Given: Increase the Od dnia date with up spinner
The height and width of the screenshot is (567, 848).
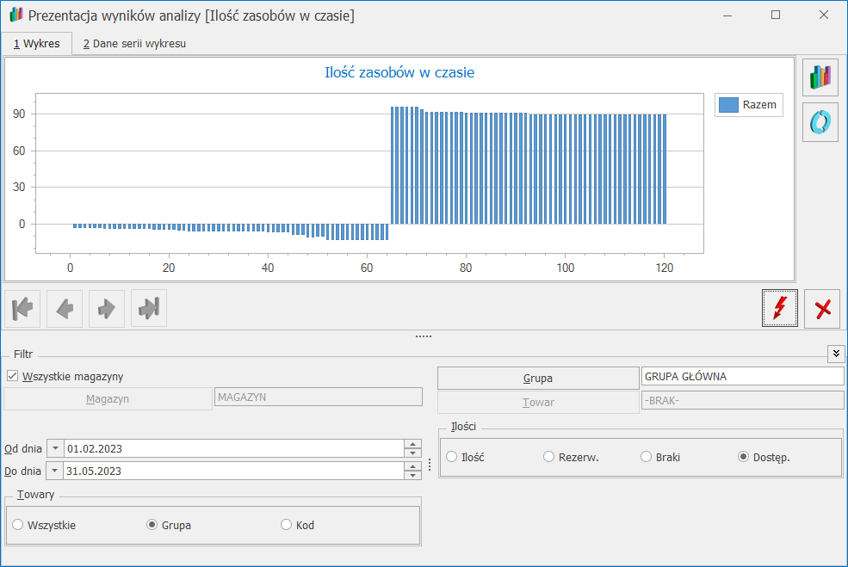Looking at the screenshot, I should point(412,444).
